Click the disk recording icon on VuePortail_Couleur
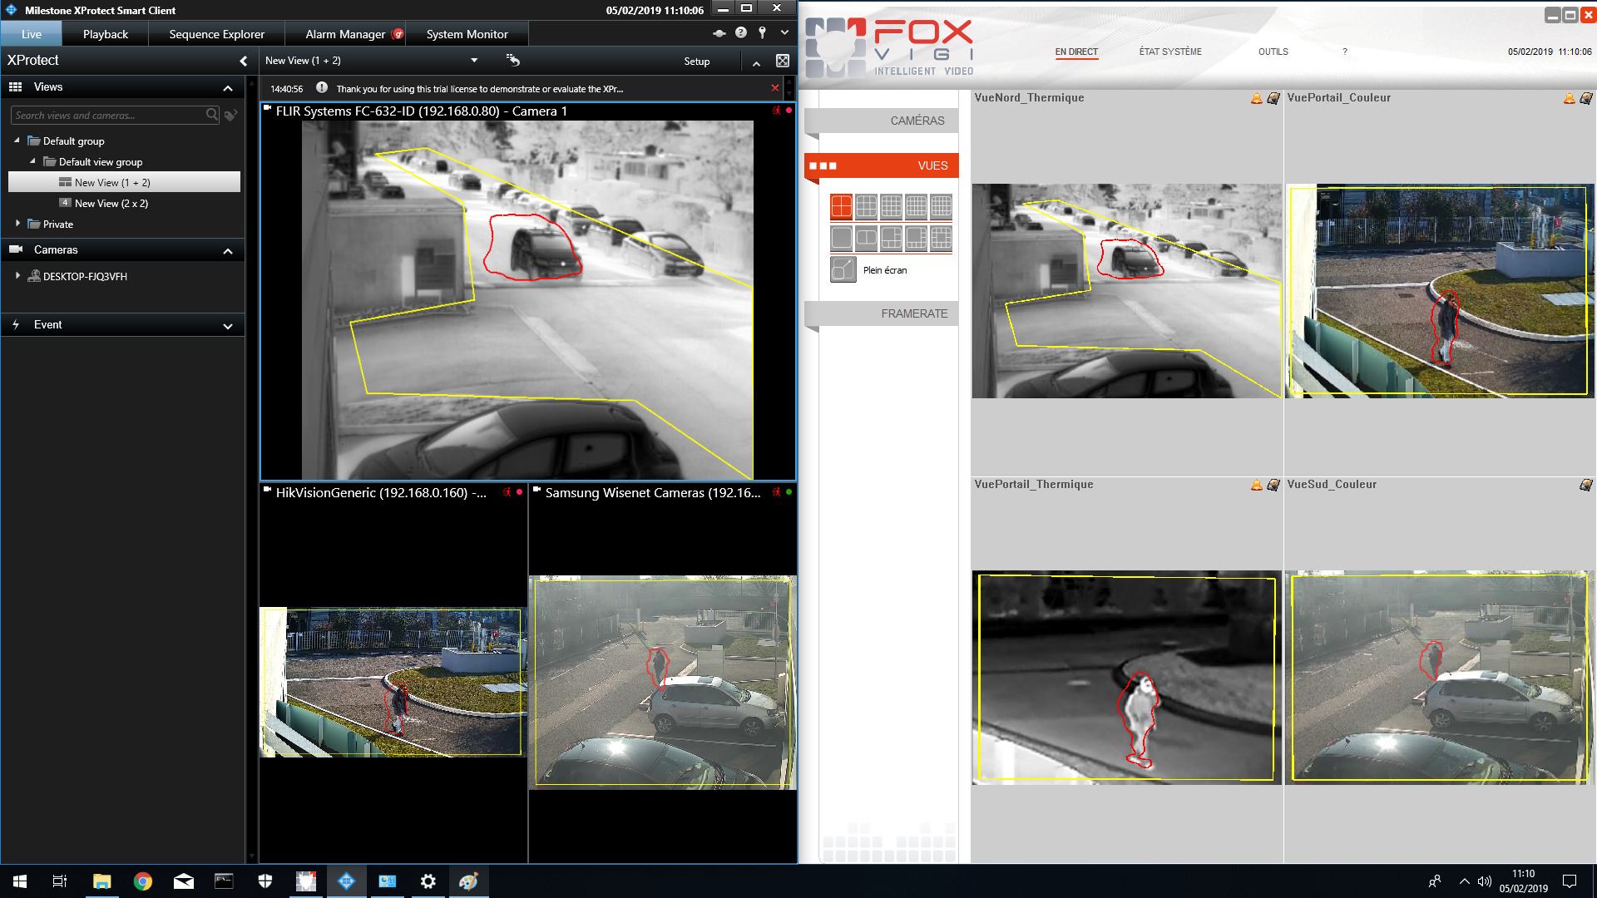Image resolution: width=1597 pixels, height=898 pixels. click(x=1585, y=98)
